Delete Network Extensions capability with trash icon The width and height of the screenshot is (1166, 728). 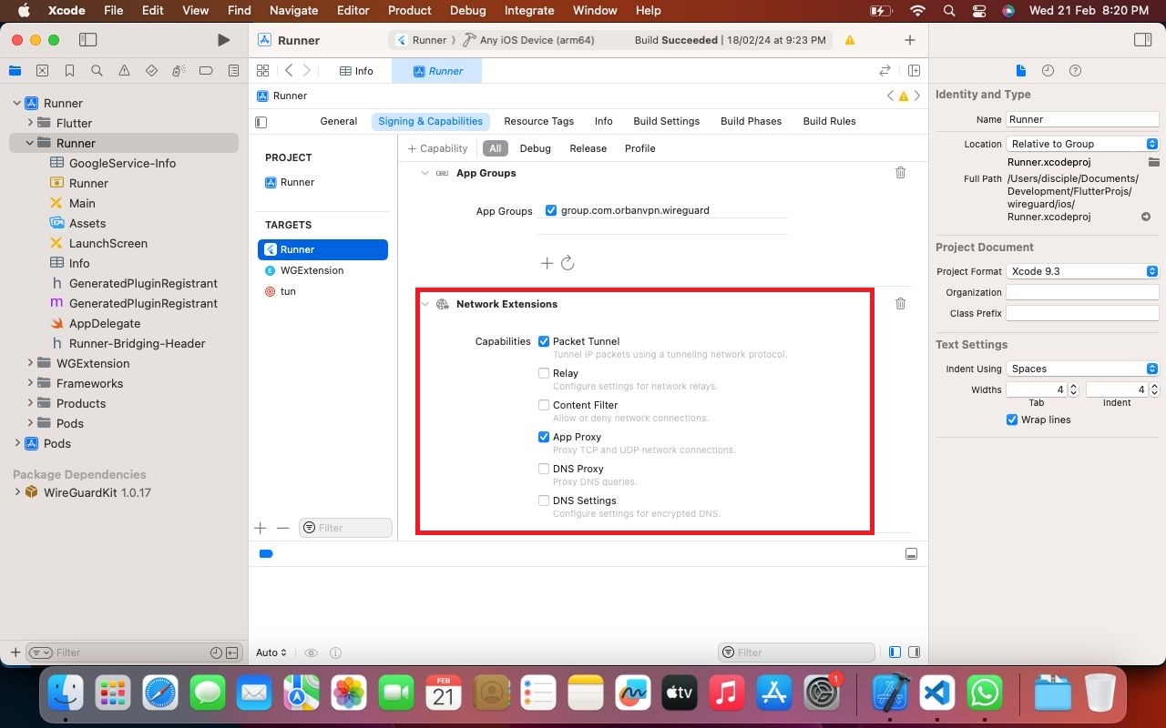pos(900,304)
